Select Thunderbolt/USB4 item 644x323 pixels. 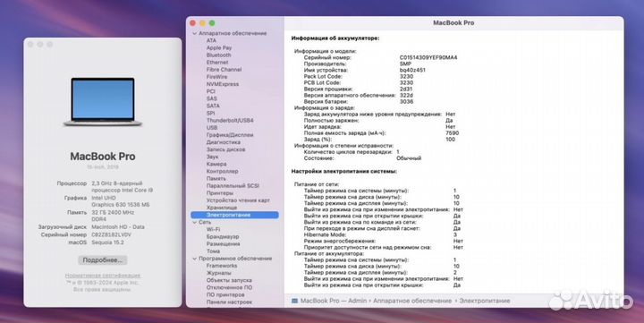230,121
